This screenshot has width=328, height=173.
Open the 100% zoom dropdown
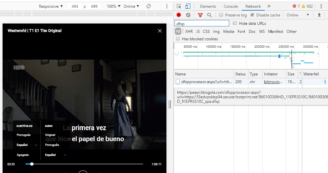pyautogui.click(x=113, y=6)
